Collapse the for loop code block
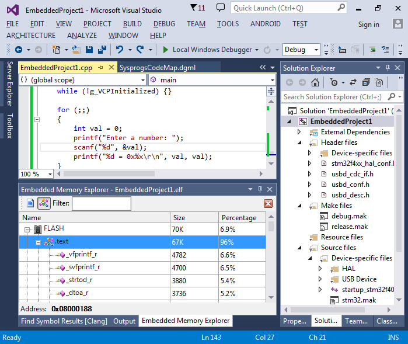This screenshot has height=344, width=408. (37, 120)
